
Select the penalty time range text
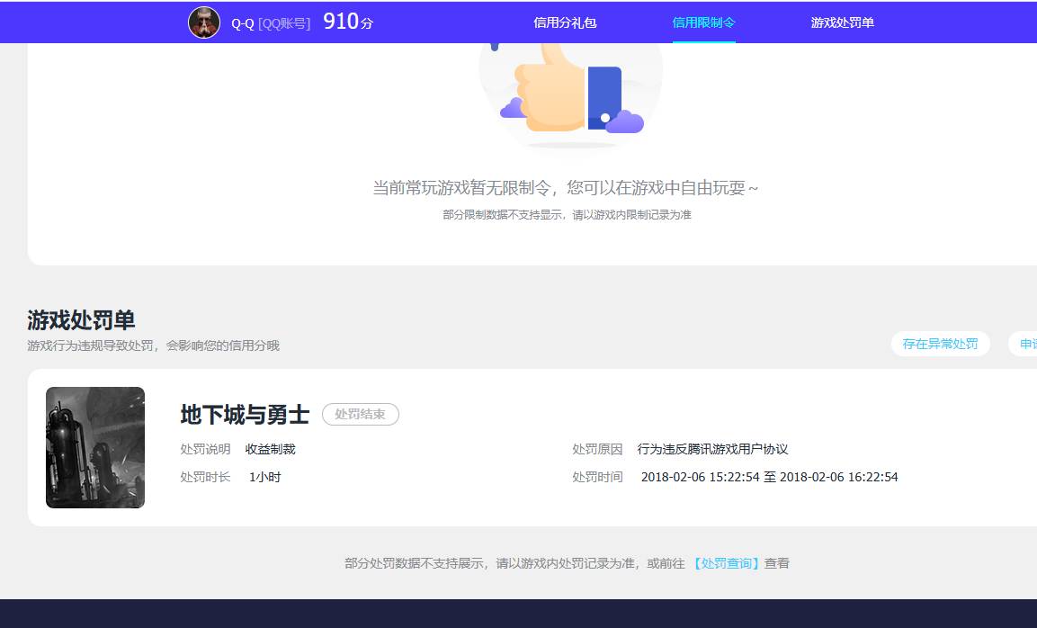(769, 477)
